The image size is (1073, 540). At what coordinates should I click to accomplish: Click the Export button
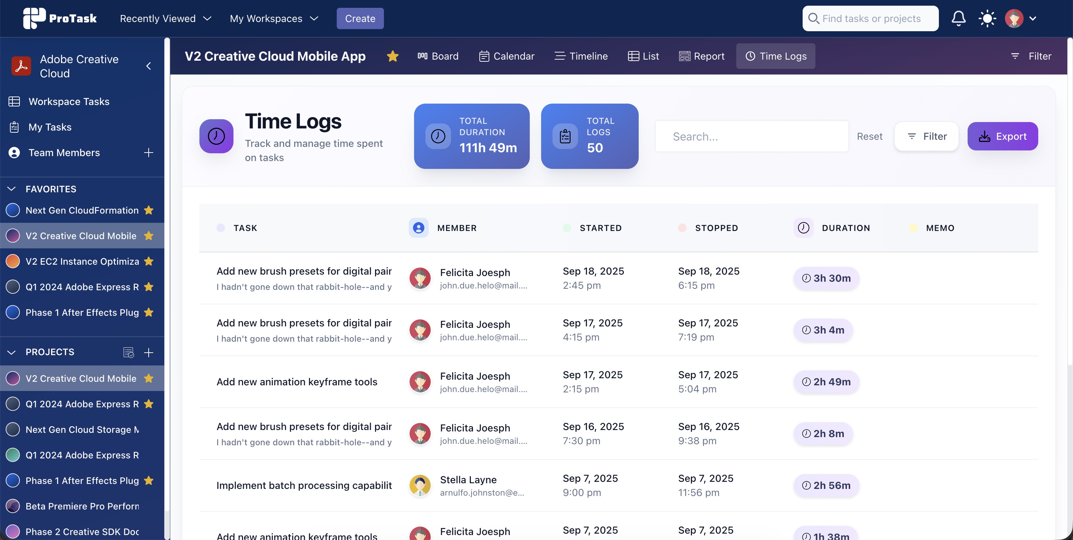pyautogui.click(x=1002, y=136)
